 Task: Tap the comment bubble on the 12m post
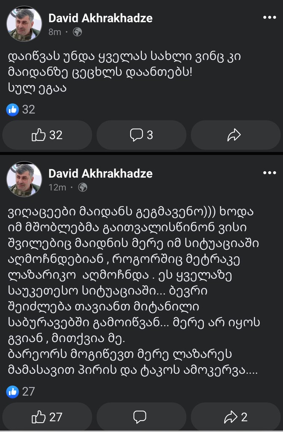click(140, 417)
